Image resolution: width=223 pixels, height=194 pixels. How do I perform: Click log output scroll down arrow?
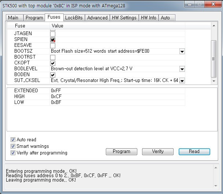(x=216, y=186)
